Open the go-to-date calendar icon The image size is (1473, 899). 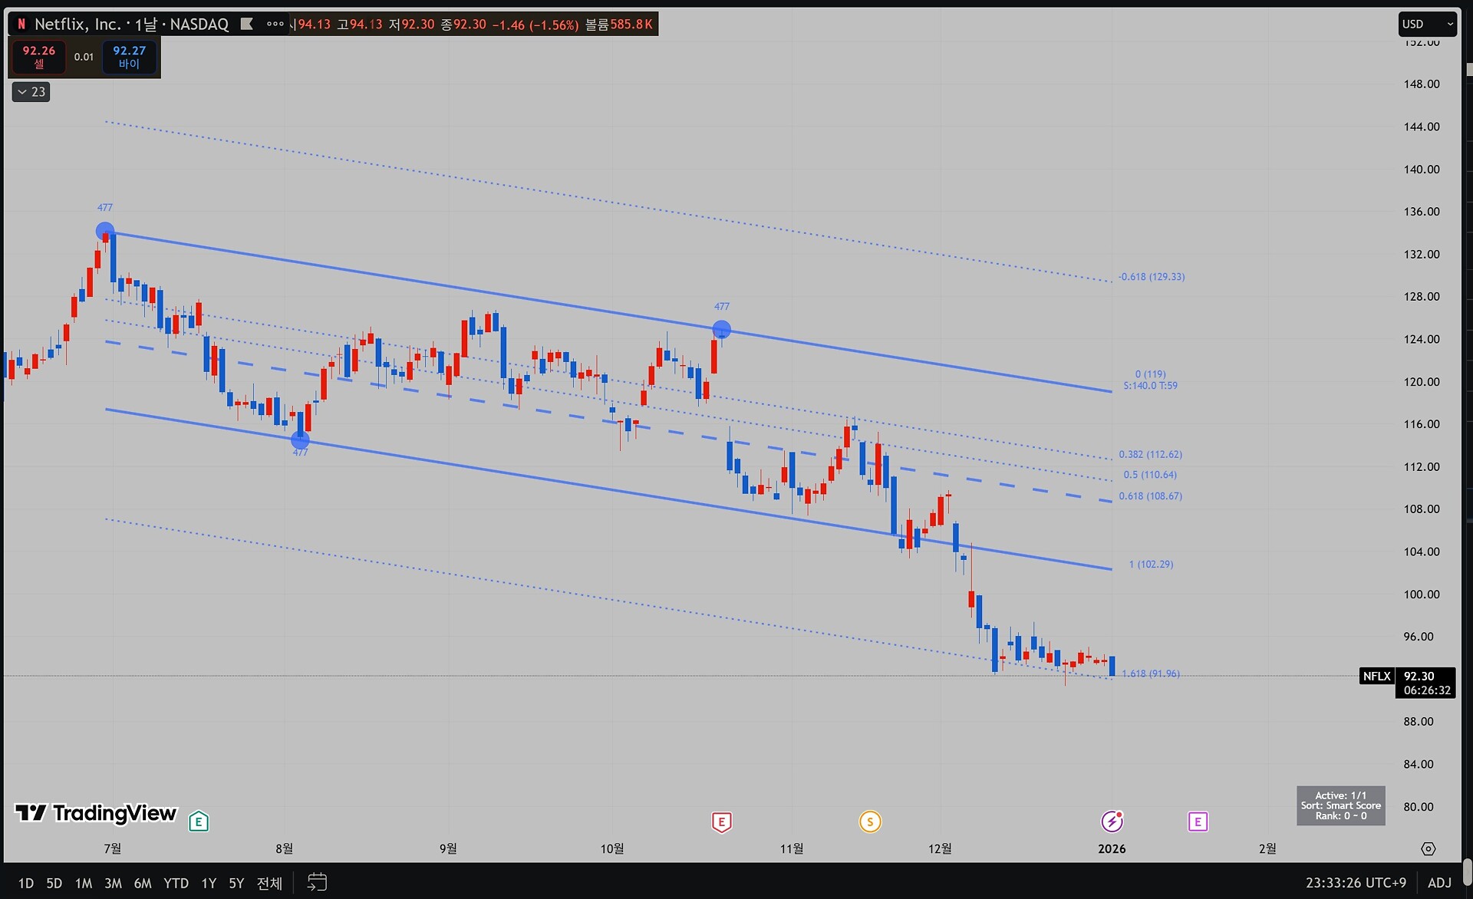click(x=317, y=882)
